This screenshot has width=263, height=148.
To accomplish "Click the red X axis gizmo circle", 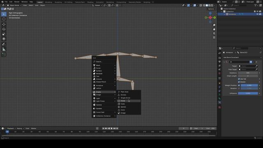I will [x=210, y=17].
